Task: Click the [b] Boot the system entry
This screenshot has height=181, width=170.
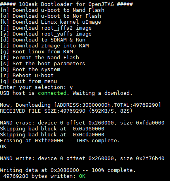Action: click(30, 70)
